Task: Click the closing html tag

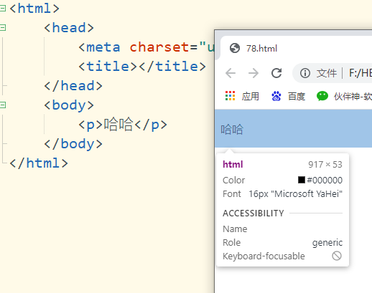Action: coord(39,163)
